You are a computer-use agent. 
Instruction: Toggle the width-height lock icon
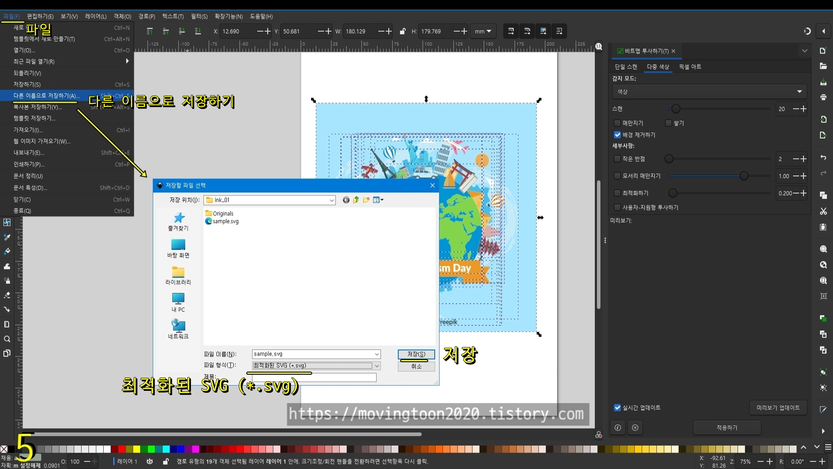402,31
